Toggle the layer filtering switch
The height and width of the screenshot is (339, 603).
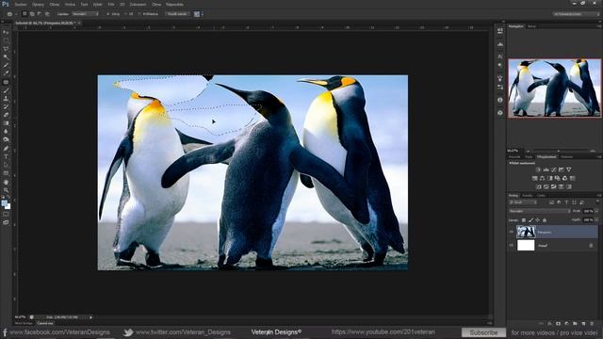click(596, 202)
